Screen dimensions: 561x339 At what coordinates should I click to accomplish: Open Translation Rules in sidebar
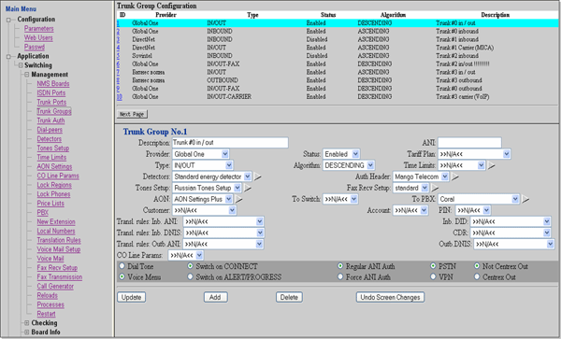(59, 240)
